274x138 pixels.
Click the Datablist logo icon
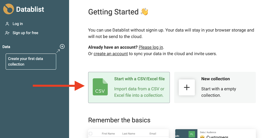point(9,9)
